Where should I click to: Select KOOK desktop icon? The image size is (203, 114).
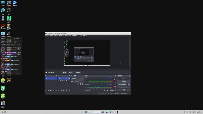tap(3, 97)
